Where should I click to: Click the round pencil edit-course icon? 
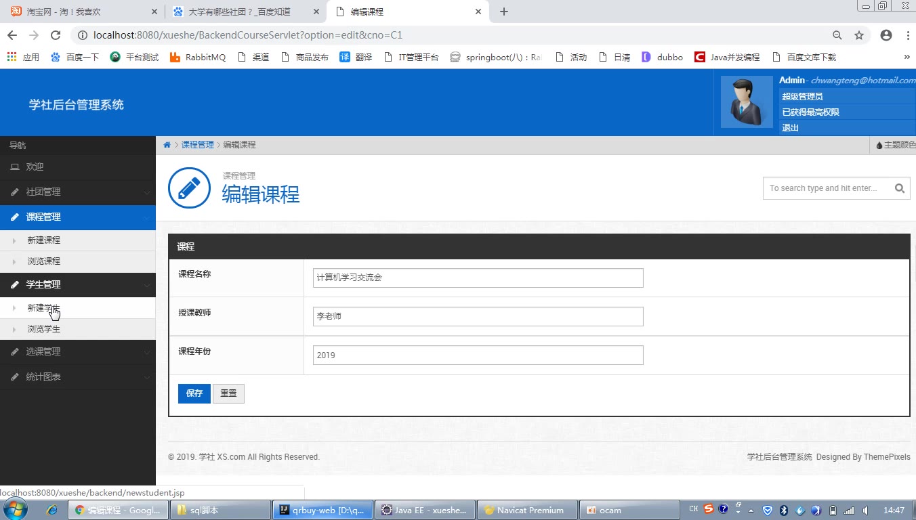pyautogui.click(x=189, y=188)
